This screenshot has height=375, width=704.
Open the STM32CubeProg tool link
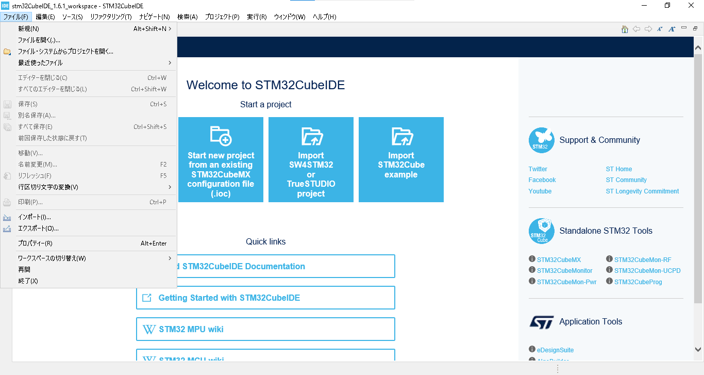tap(638, 282)
